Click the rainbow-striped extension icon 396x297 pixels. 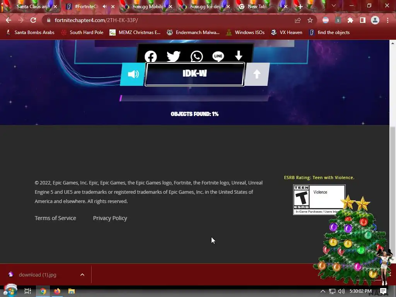(x=326, y=20)
